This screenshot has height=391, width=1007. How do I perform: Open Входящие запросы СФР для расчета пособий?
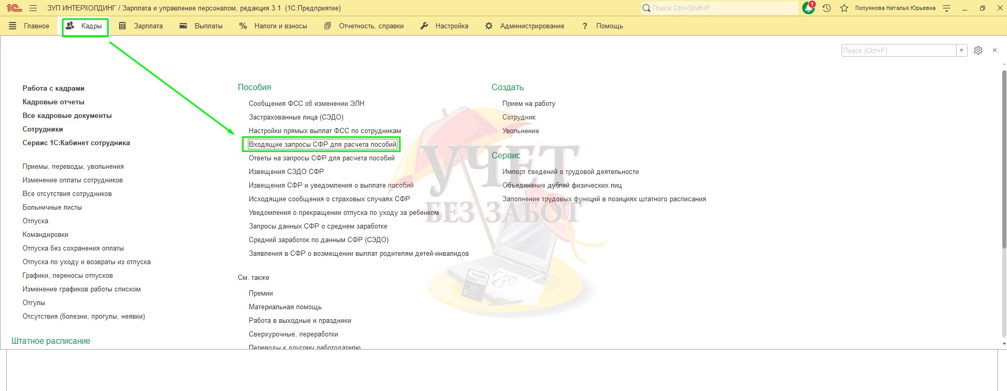(x=323, y=145)
